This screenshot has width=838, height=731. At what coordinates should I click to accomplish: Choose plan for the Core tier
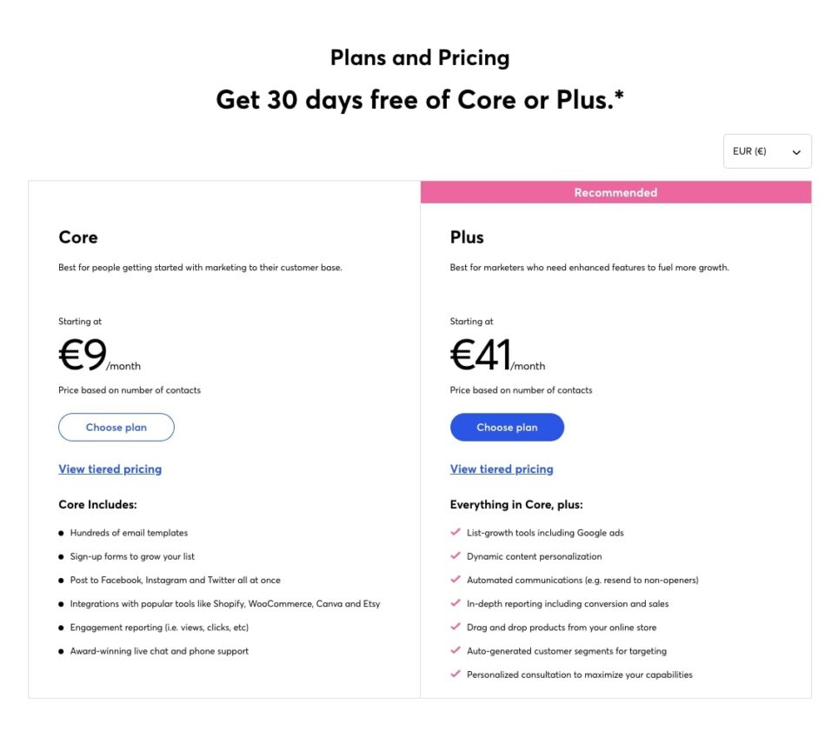click(x=116, y=427)
